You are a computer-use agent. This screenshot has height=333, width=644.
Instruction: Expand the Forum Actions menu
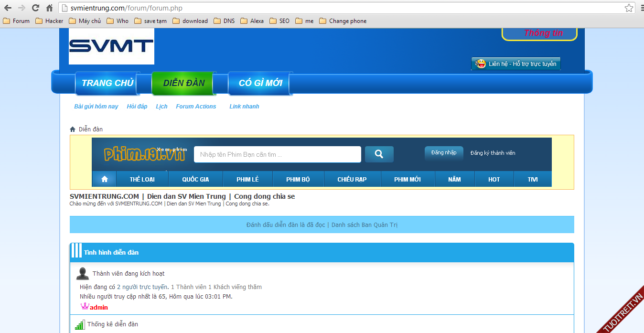196,107
